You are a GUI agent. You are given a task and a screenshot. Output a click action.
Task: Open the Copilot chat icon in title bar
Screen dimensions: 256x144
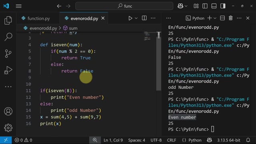180,6
